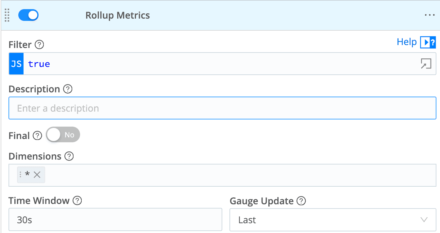Click the Help link
This screenshot has height=233, width=440.
click(407, 42)
